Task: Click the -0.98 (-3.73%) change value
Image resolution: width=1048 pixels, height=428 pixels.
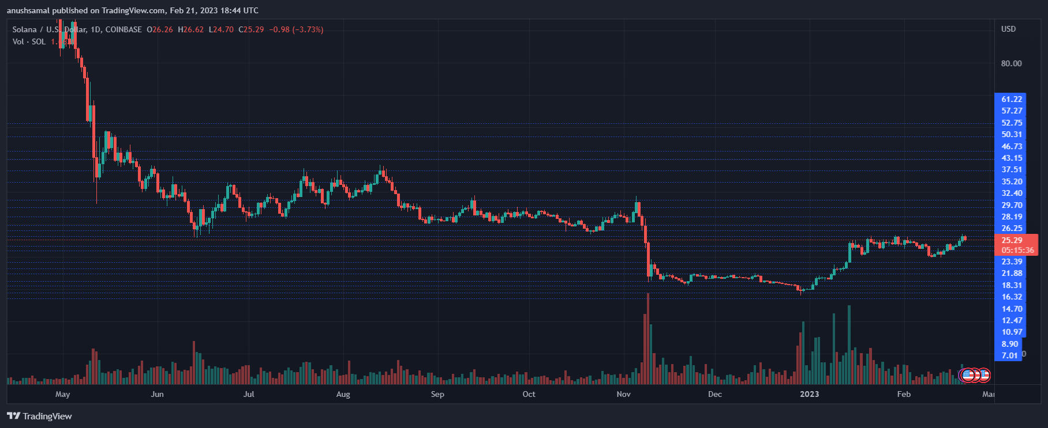Action: point(296,29)
